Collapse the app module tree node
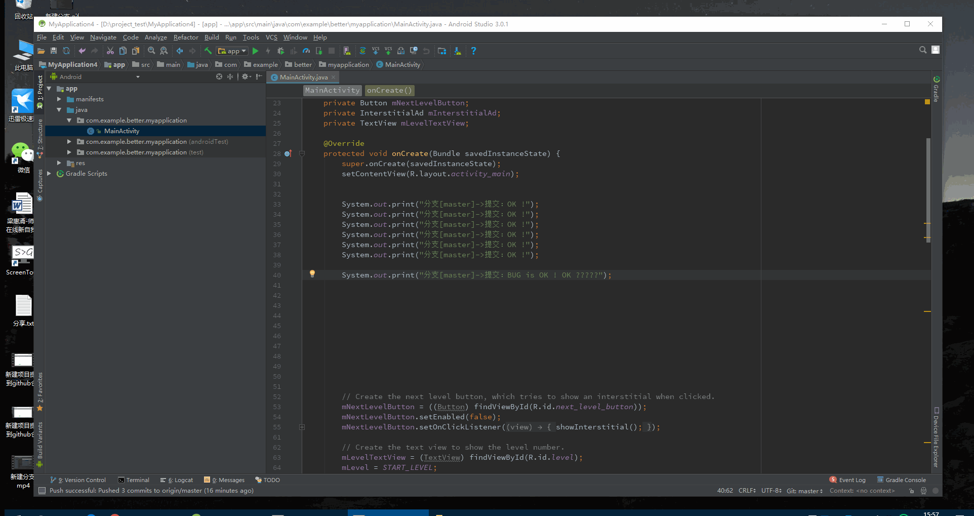 tap(49, 89)
